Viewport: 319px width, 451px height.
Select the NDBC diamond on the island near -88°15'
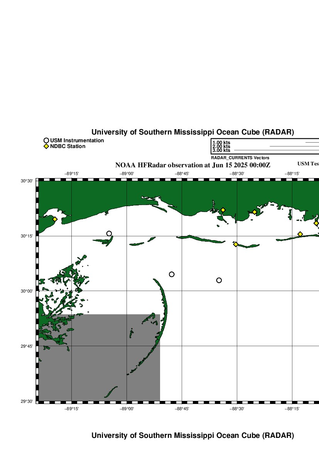(x=300, y=234)
